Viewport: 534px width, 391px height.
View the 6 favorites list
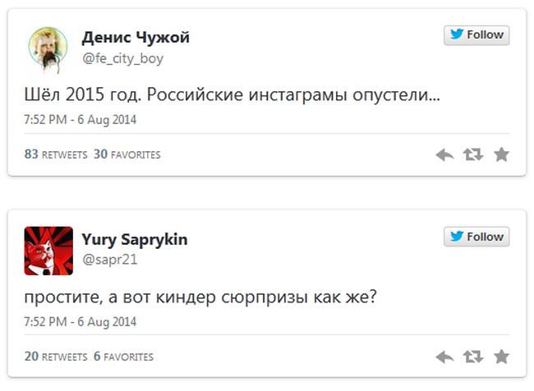pos(123,356)
